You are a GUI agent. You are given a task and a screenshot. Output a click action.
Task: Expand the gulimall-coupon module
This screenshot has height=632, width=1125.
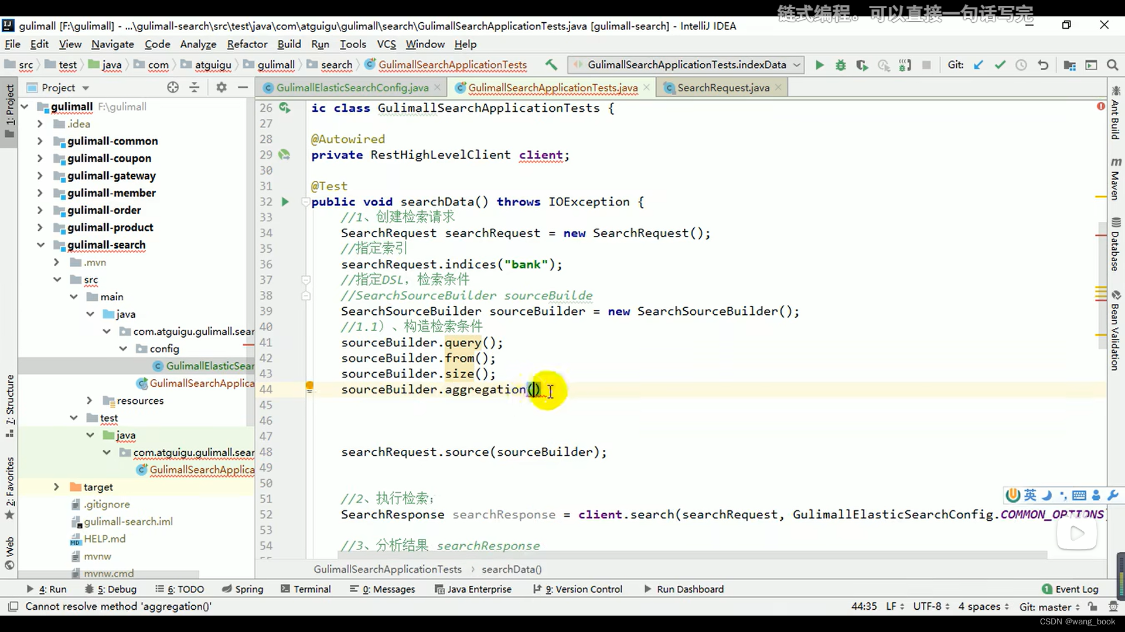click(x=40, y=159)
